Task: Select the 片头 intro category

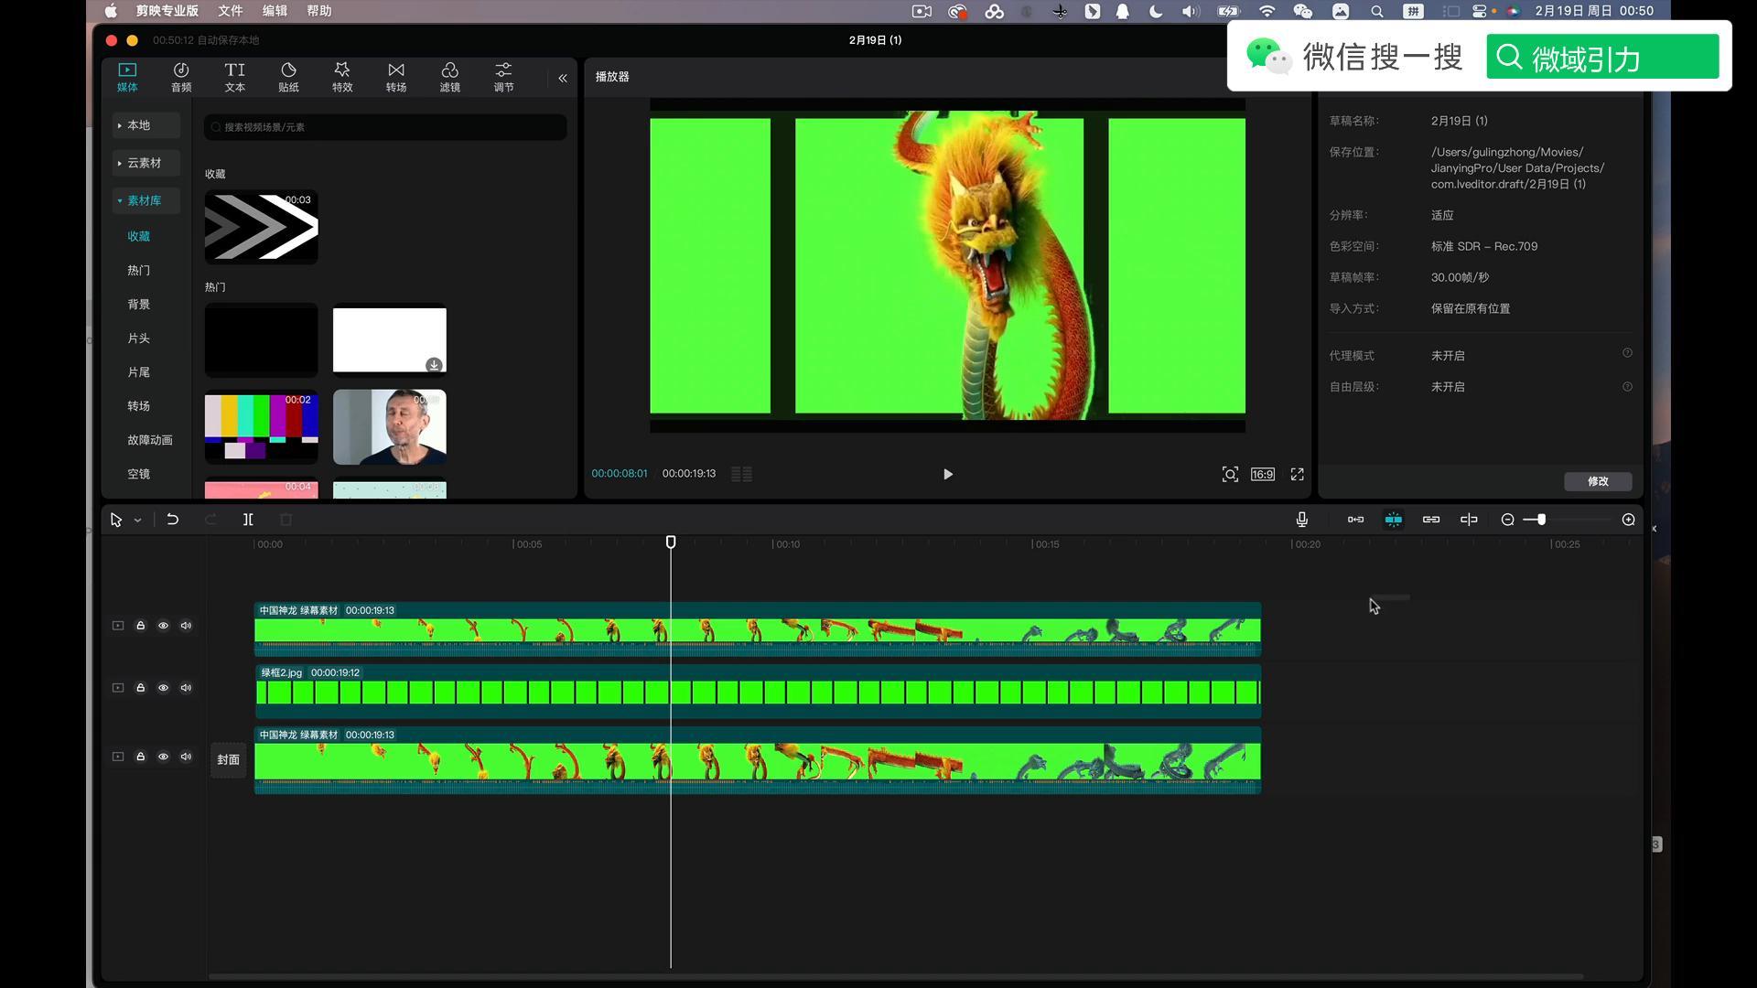Action: point(139,338)
